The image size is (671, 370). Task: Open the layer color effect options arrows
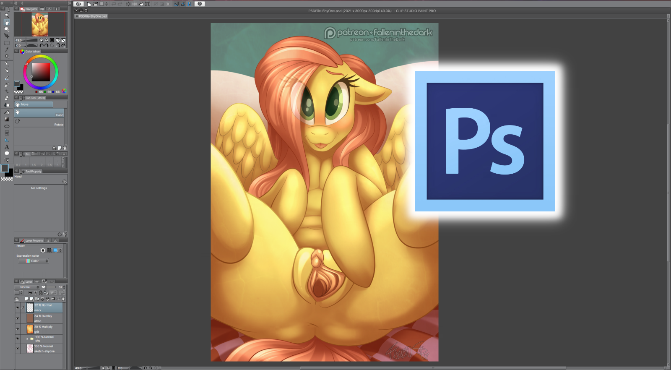pos(60,250)
